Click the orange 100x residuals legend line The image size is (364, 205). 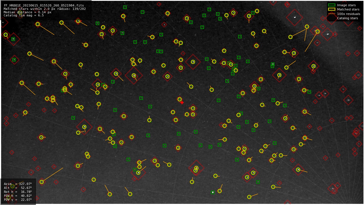331,14
